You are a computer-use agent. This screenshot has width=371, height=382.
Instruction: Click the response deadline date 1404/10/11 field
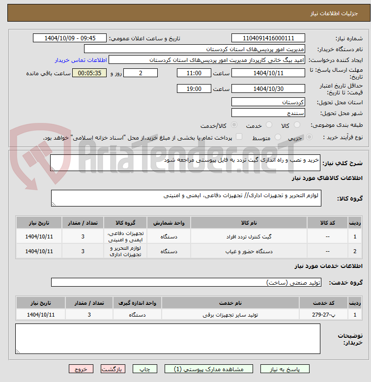[x=268, y=73]
